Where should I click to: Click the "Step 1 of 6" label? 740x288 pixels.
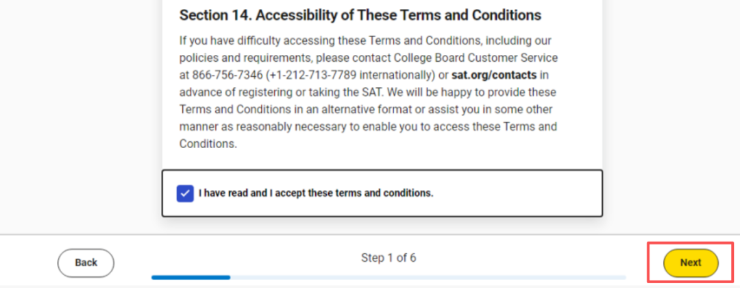388,259
